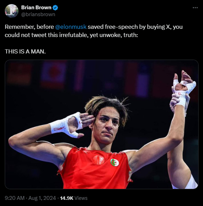203x206 pixels.
Task: Click the Aug 1, 2024 date
Action: click(x=42, y=198)
